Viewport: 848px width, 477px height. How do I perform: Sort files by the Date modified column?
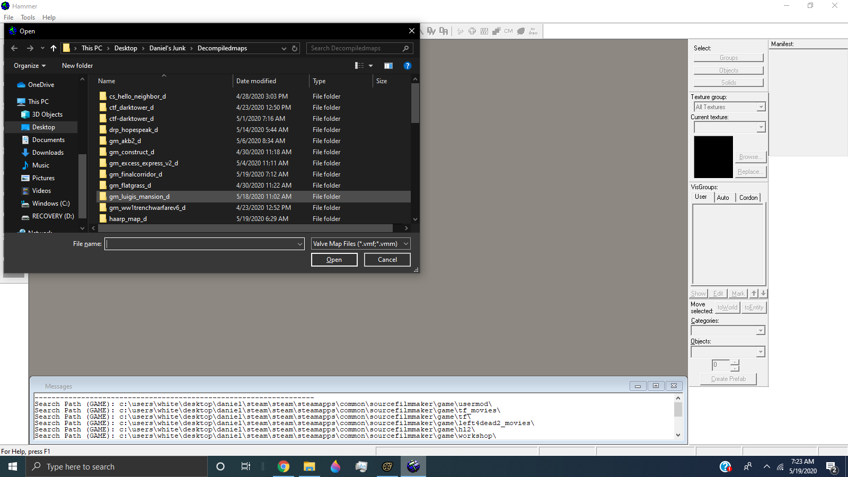point(271,81)
